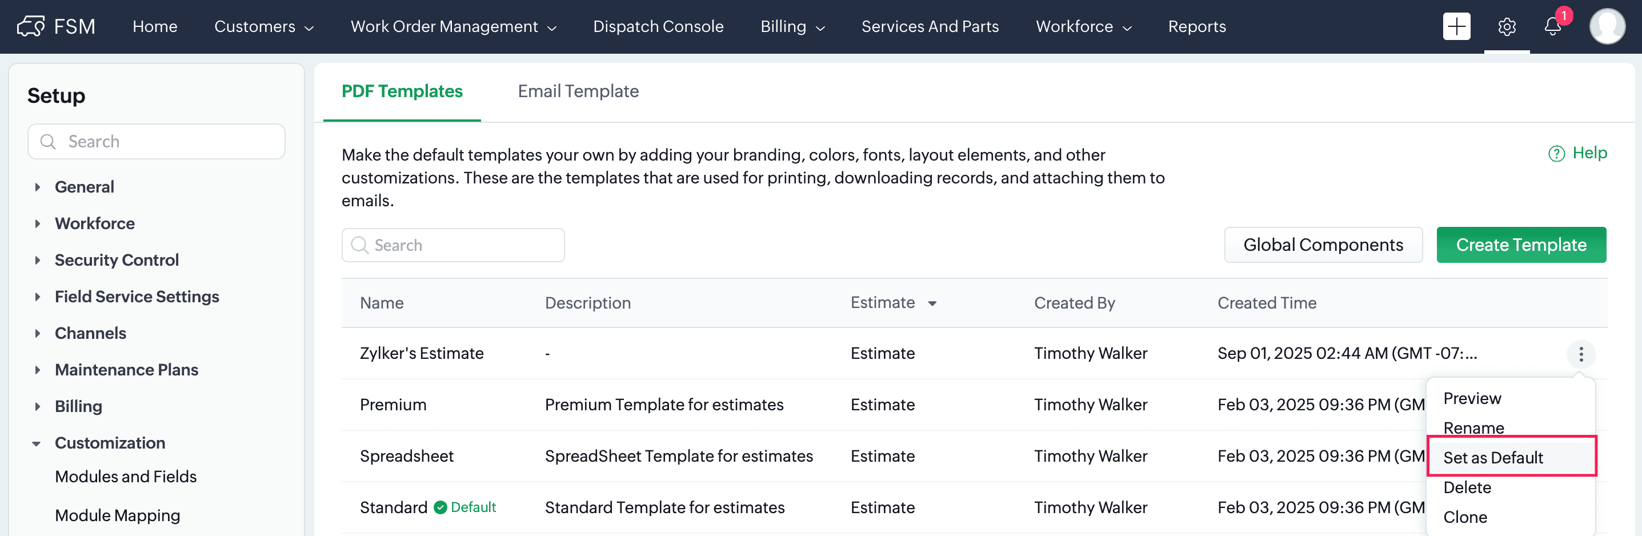The height and width of the screenshot is (536, 1642).
Task: Click the Create Template button
Action: (1520, 245)
